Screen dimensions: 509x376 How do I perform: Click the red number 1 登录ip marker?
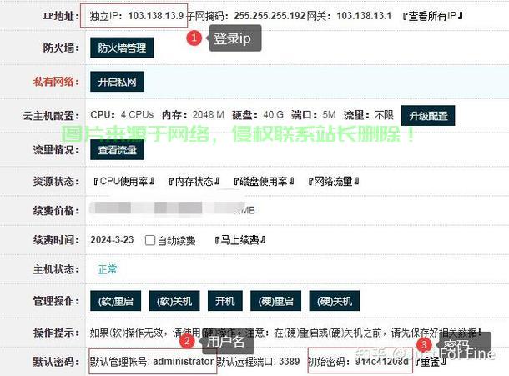click(x=194, y=38)
